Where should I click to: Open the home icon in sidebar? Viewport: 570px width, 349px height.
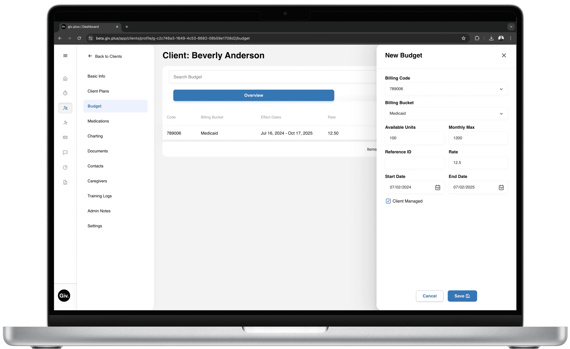(x=65, y=78)
